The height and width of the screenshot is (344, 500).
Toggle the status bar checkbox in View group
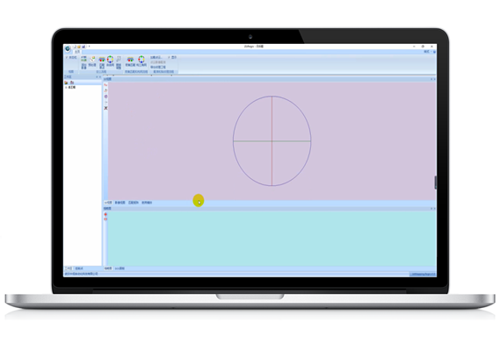[x=71, y=57]
